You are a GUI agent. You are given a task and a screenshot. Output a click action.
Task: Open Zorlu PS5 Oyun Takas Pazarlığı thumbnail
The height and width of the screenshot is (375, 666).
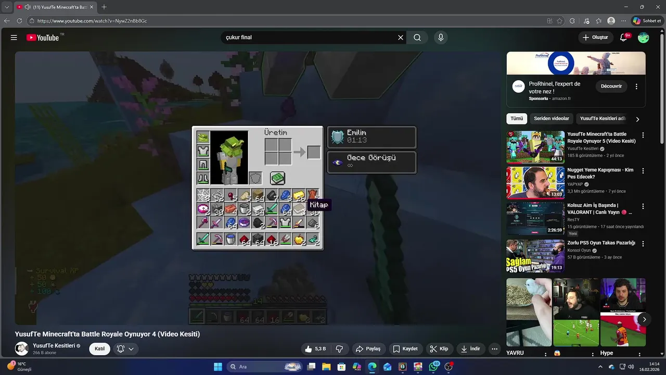click(535, 255)
